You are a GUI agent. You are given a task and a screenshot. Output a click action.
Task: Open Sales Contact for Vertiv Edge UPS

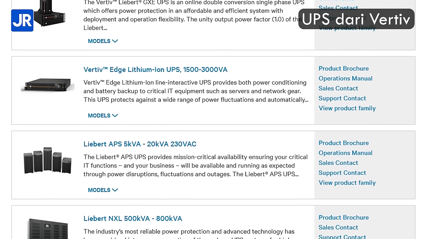(338, 88)
